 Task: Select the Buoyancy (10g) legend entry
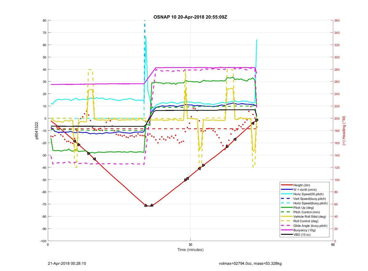(305, 230)
